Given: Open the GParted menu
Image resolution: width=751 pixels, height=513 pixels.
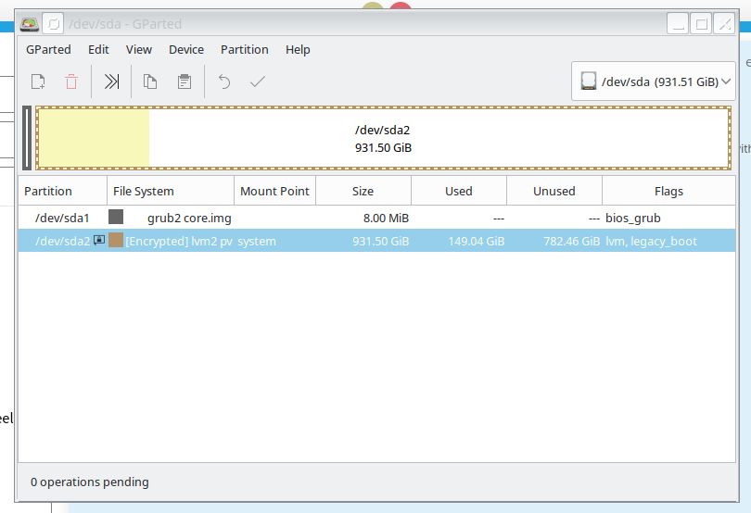Looking at the screenshot, I should pyautogui.click(x=46, y=50).
